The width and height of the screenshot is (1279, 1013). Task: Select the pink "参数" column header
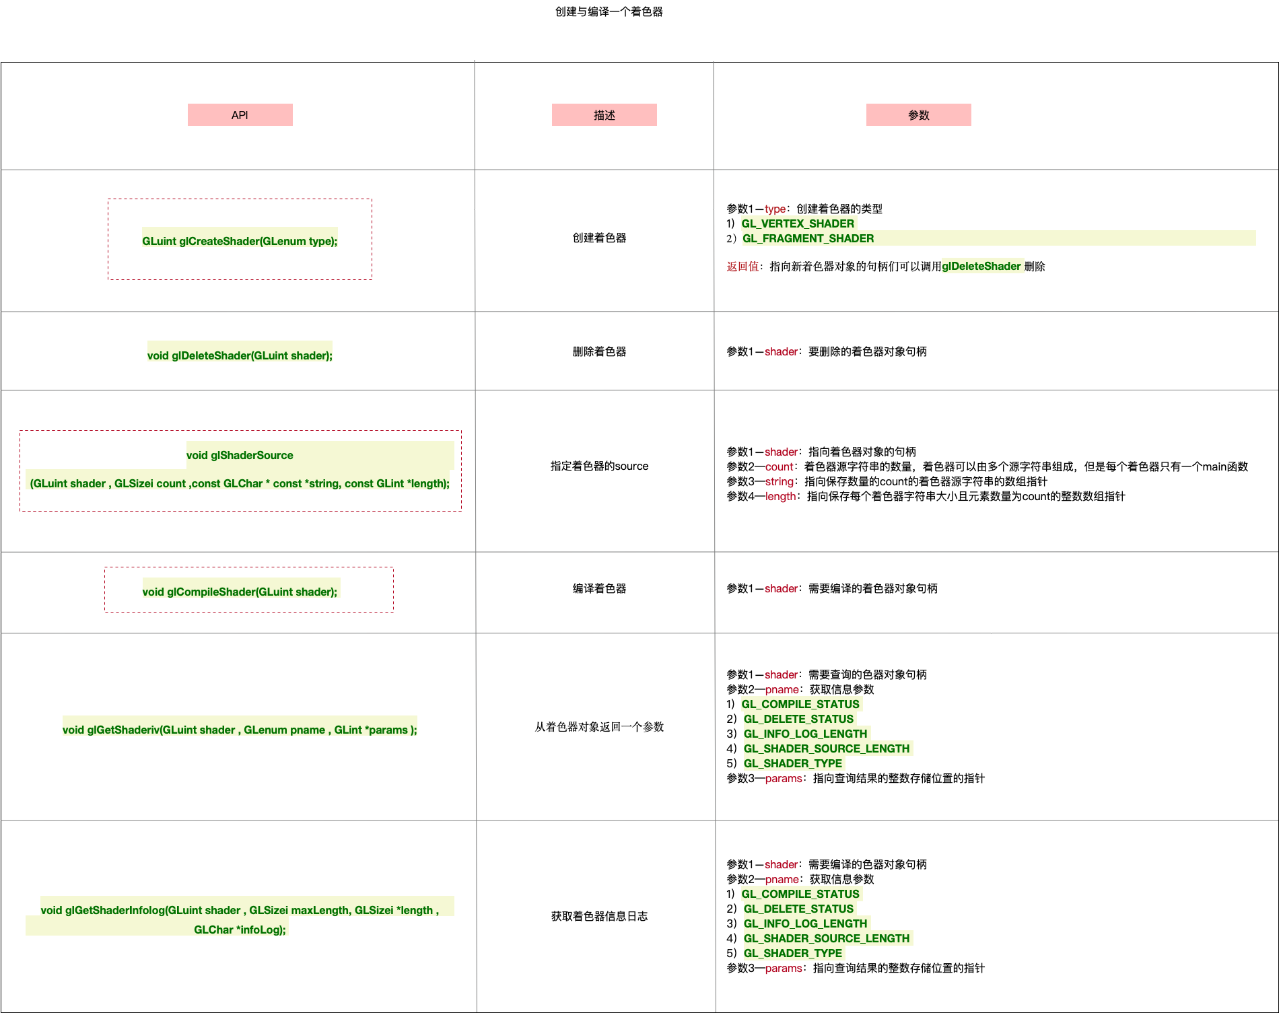[x=919, y=115]
